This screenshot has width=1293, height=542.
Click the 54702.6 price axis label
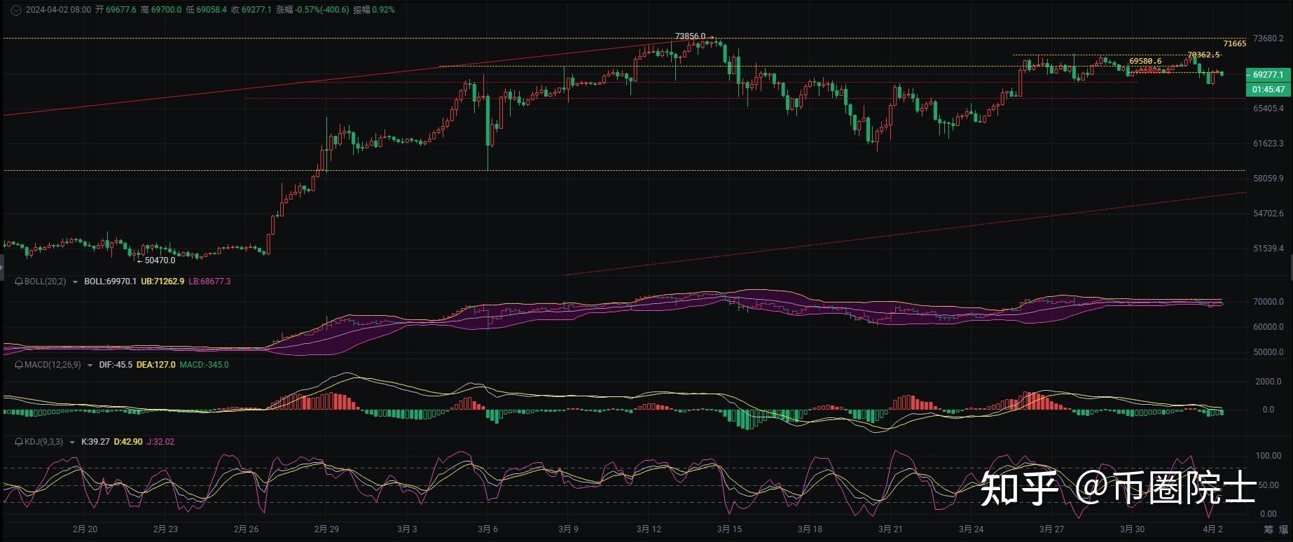click(x=1268, y=214)
